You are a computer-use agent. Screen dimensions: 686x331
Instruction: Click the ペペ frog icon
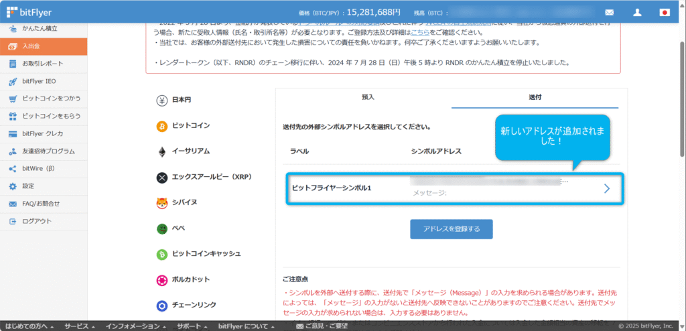click(x=162, y=228)
